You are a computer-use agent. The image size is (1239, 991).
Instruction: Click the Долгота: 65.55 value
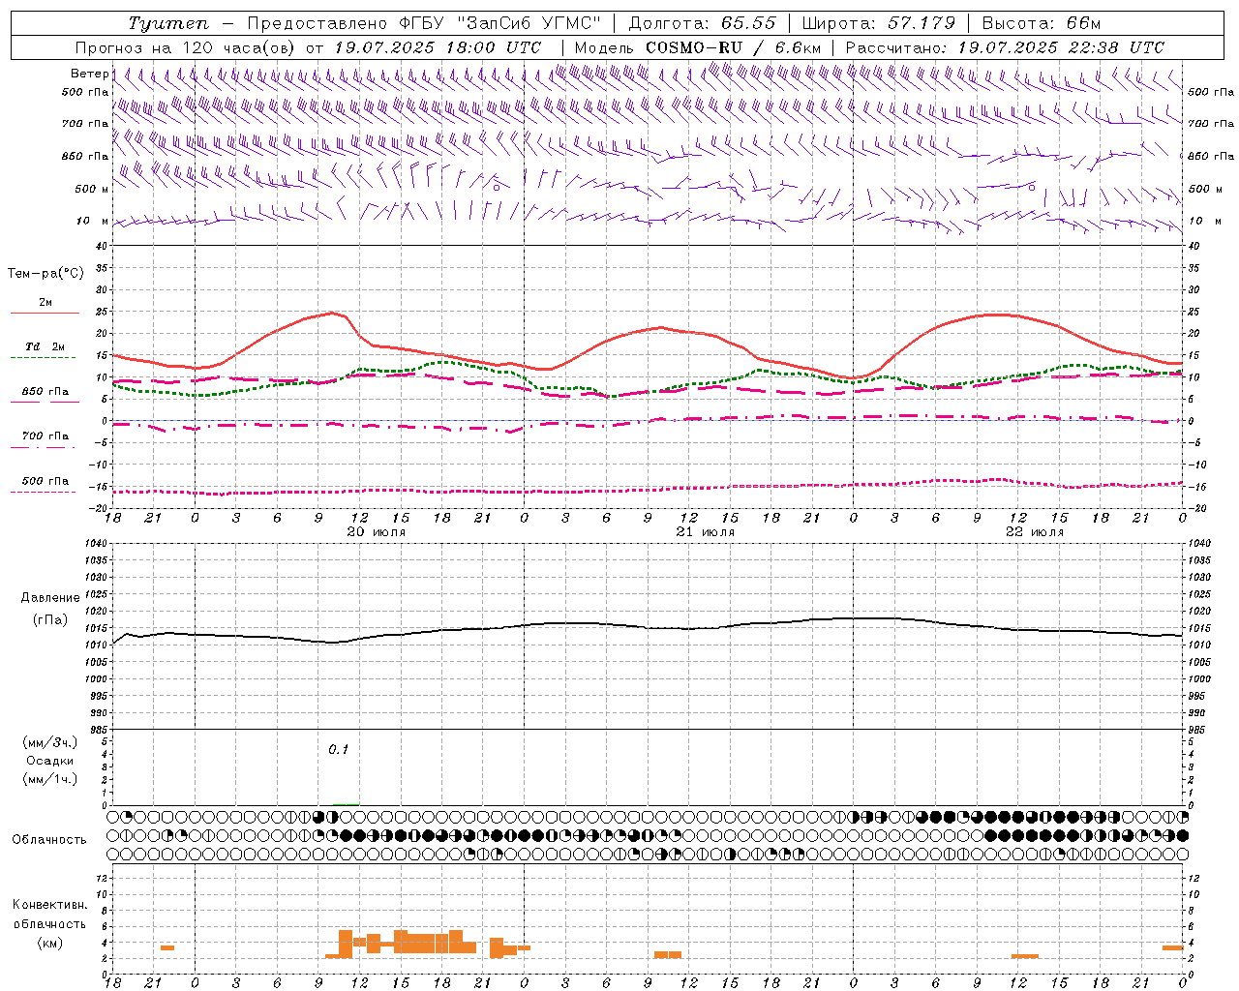[x=703, y=23]
